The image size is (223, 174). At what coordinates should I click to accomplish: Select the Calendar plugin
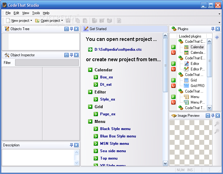click(x=197, y=47)
